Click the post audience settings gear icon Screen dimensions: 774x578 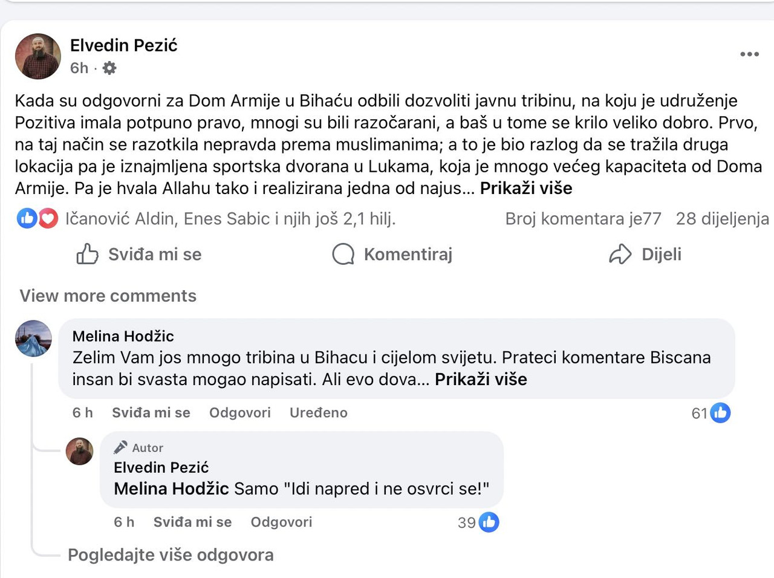109,68
